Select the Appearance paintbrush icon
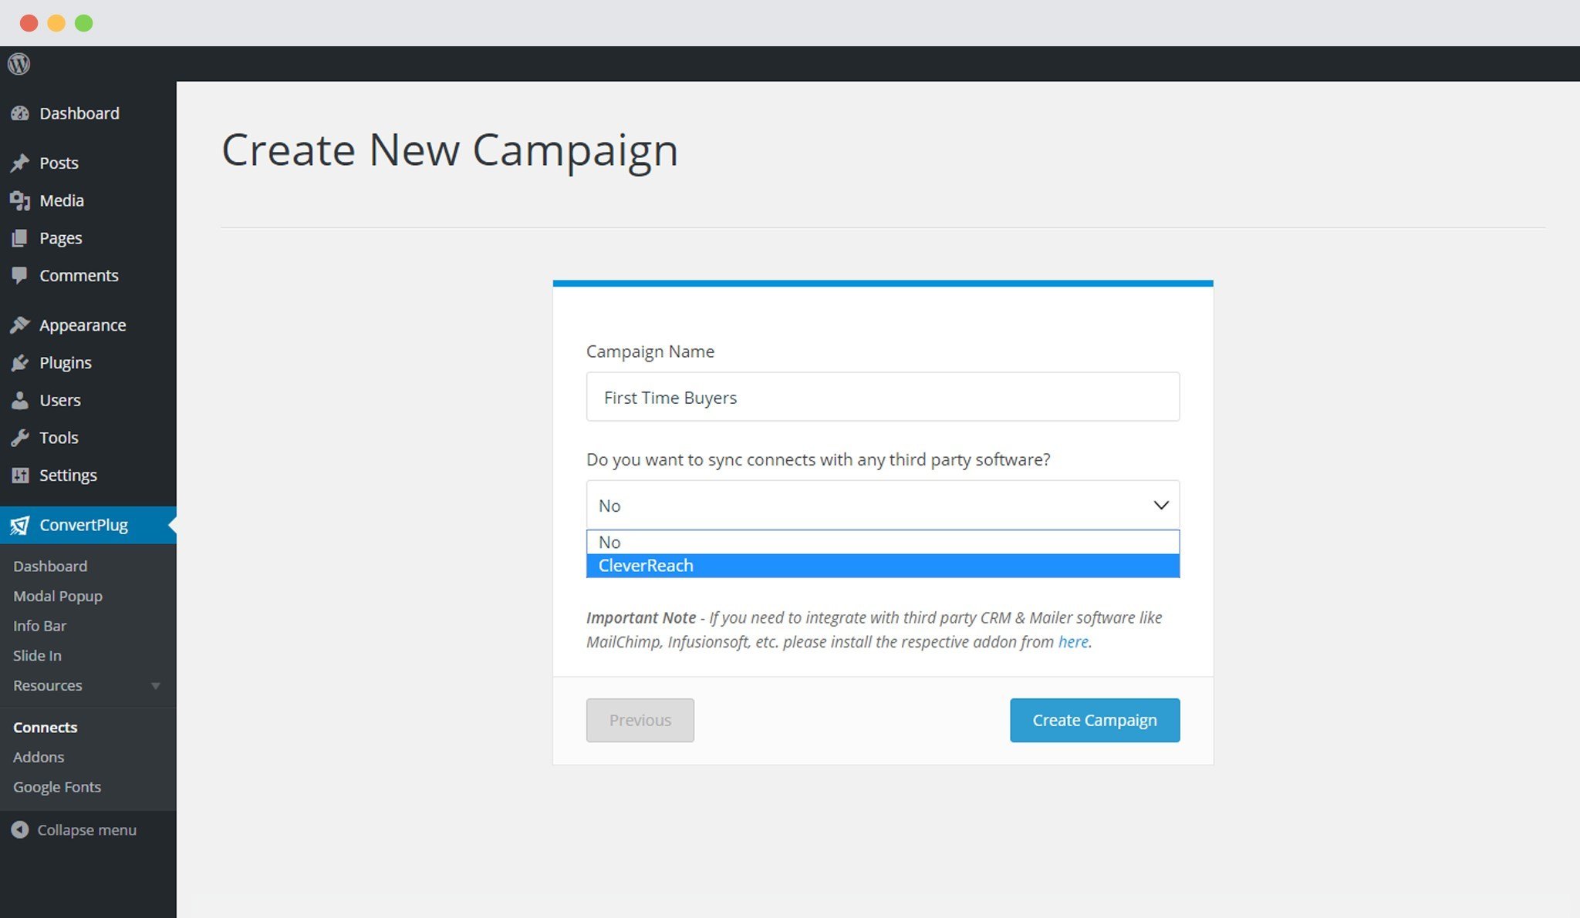 point(20,325)
